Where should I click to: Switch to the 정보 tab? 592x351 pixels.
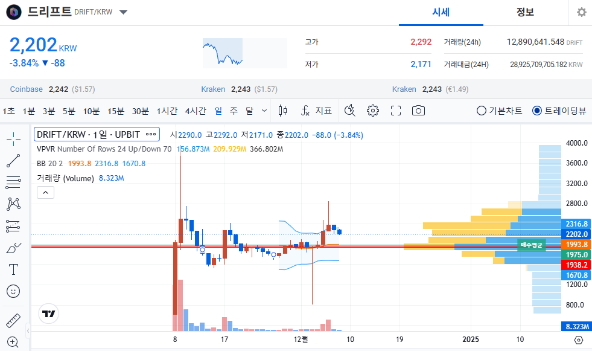coord(525,13)
